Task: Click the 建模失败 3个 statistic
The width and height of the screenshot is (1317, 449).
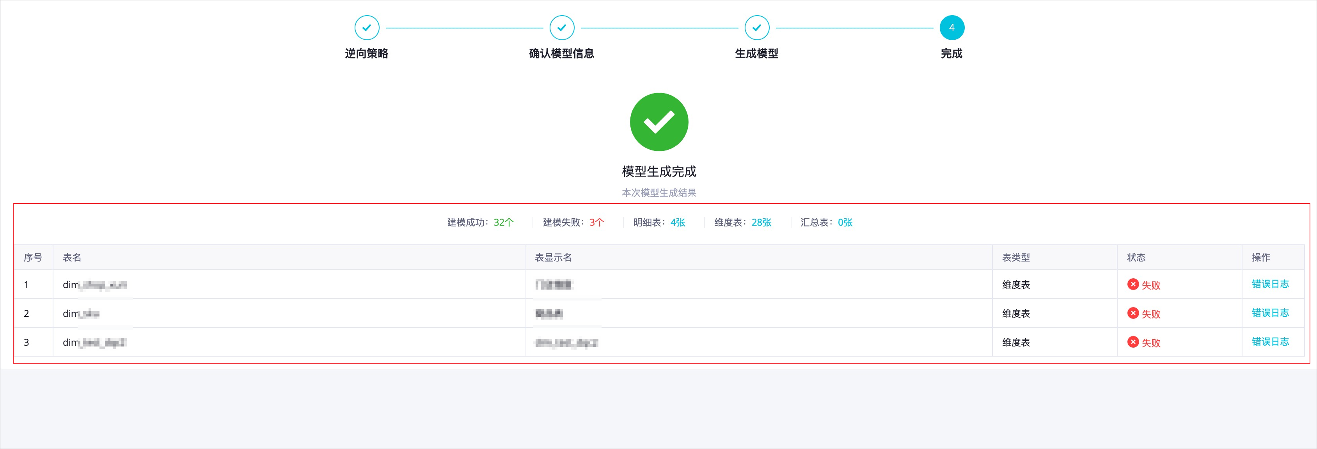Action: point(573,222)
